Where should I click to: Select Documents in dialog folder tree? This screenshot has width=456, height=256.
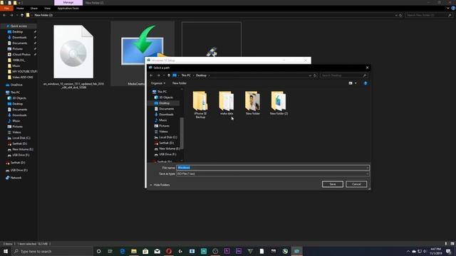point(166,109)
